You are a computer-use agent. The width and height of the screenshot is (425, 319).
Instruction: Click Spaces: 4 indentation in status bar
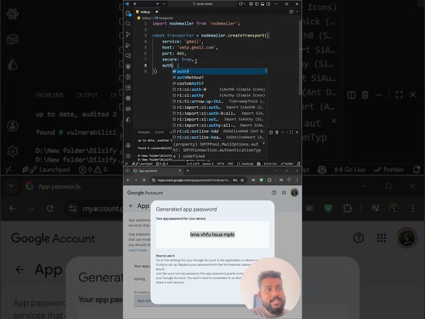pyautogui.click(x=208, y=164)
